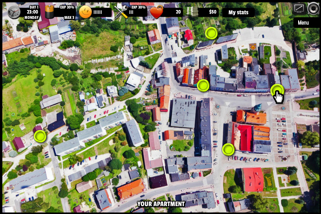Mute sound using the speaker icon
Screen dimensions: 321x214
[x=313, y=8]
